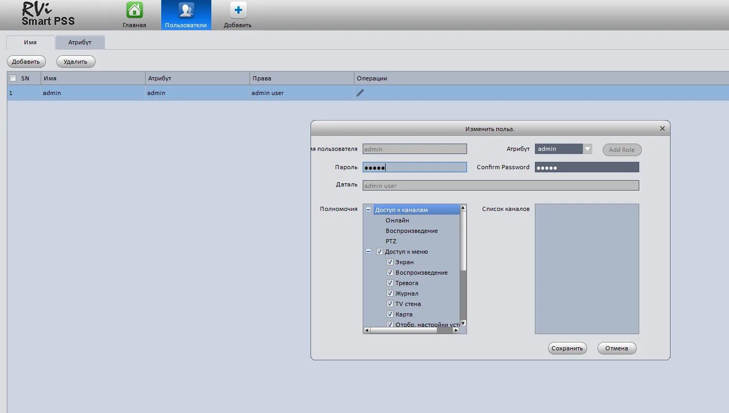Click the permissions tree horizontal scrollbar thumb
Image resolution: width=729 pixels, height=413 pixels.
[403, 330]
